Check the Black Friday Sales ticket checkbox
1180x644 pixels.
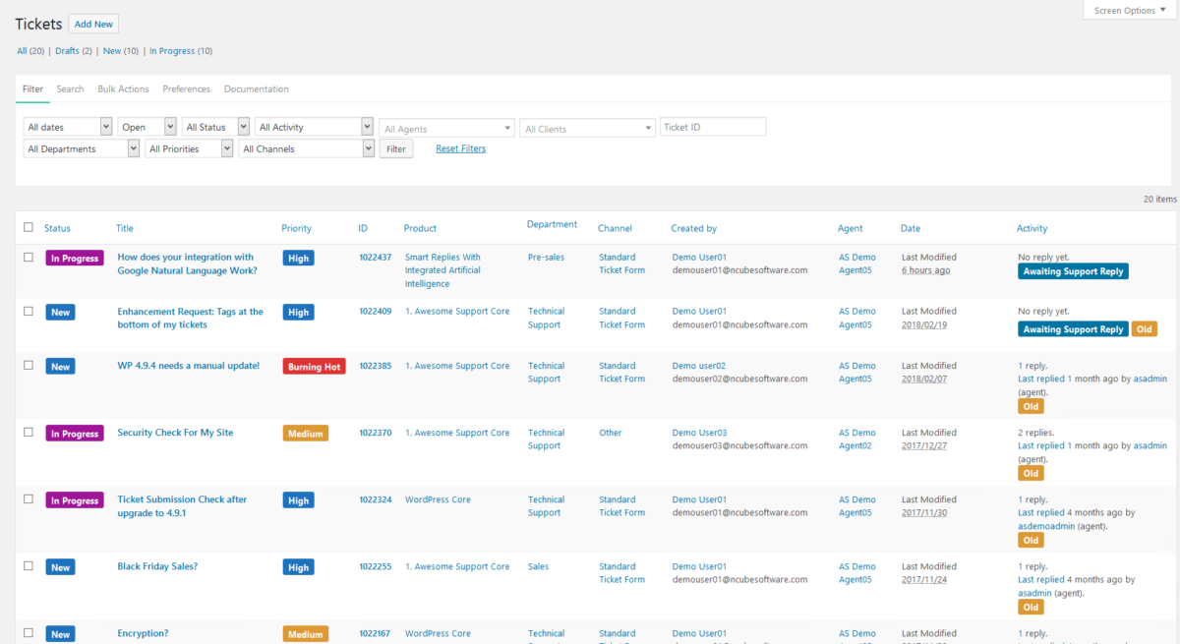29,565
